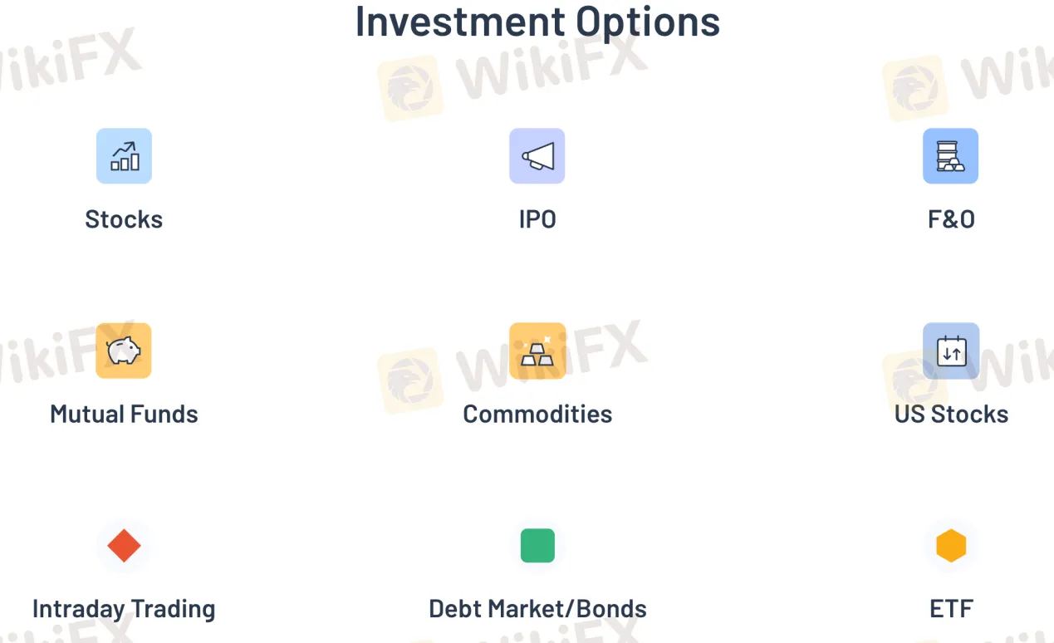Click the red Intraday Trading diamond icon
This screenshot has height=643, width=1054.
pyautogui.click(x=124, y=546)
